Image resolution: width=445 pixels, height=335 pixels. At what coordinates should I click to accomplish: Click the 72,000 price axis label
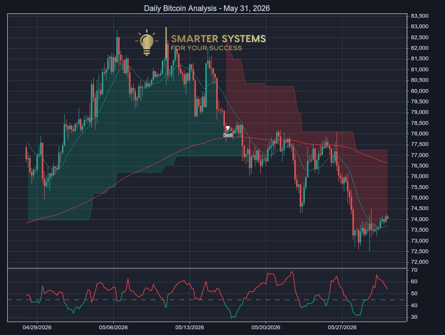click(420, 262)
